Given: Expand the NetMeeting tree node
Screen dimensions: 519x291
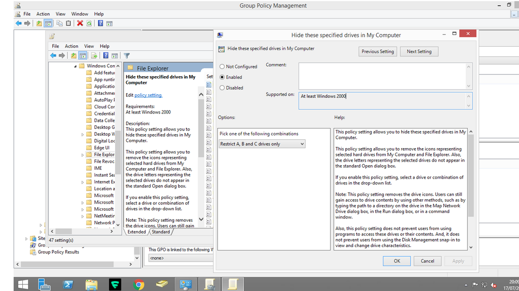Looking at the screenshot, I should (83, 216).
